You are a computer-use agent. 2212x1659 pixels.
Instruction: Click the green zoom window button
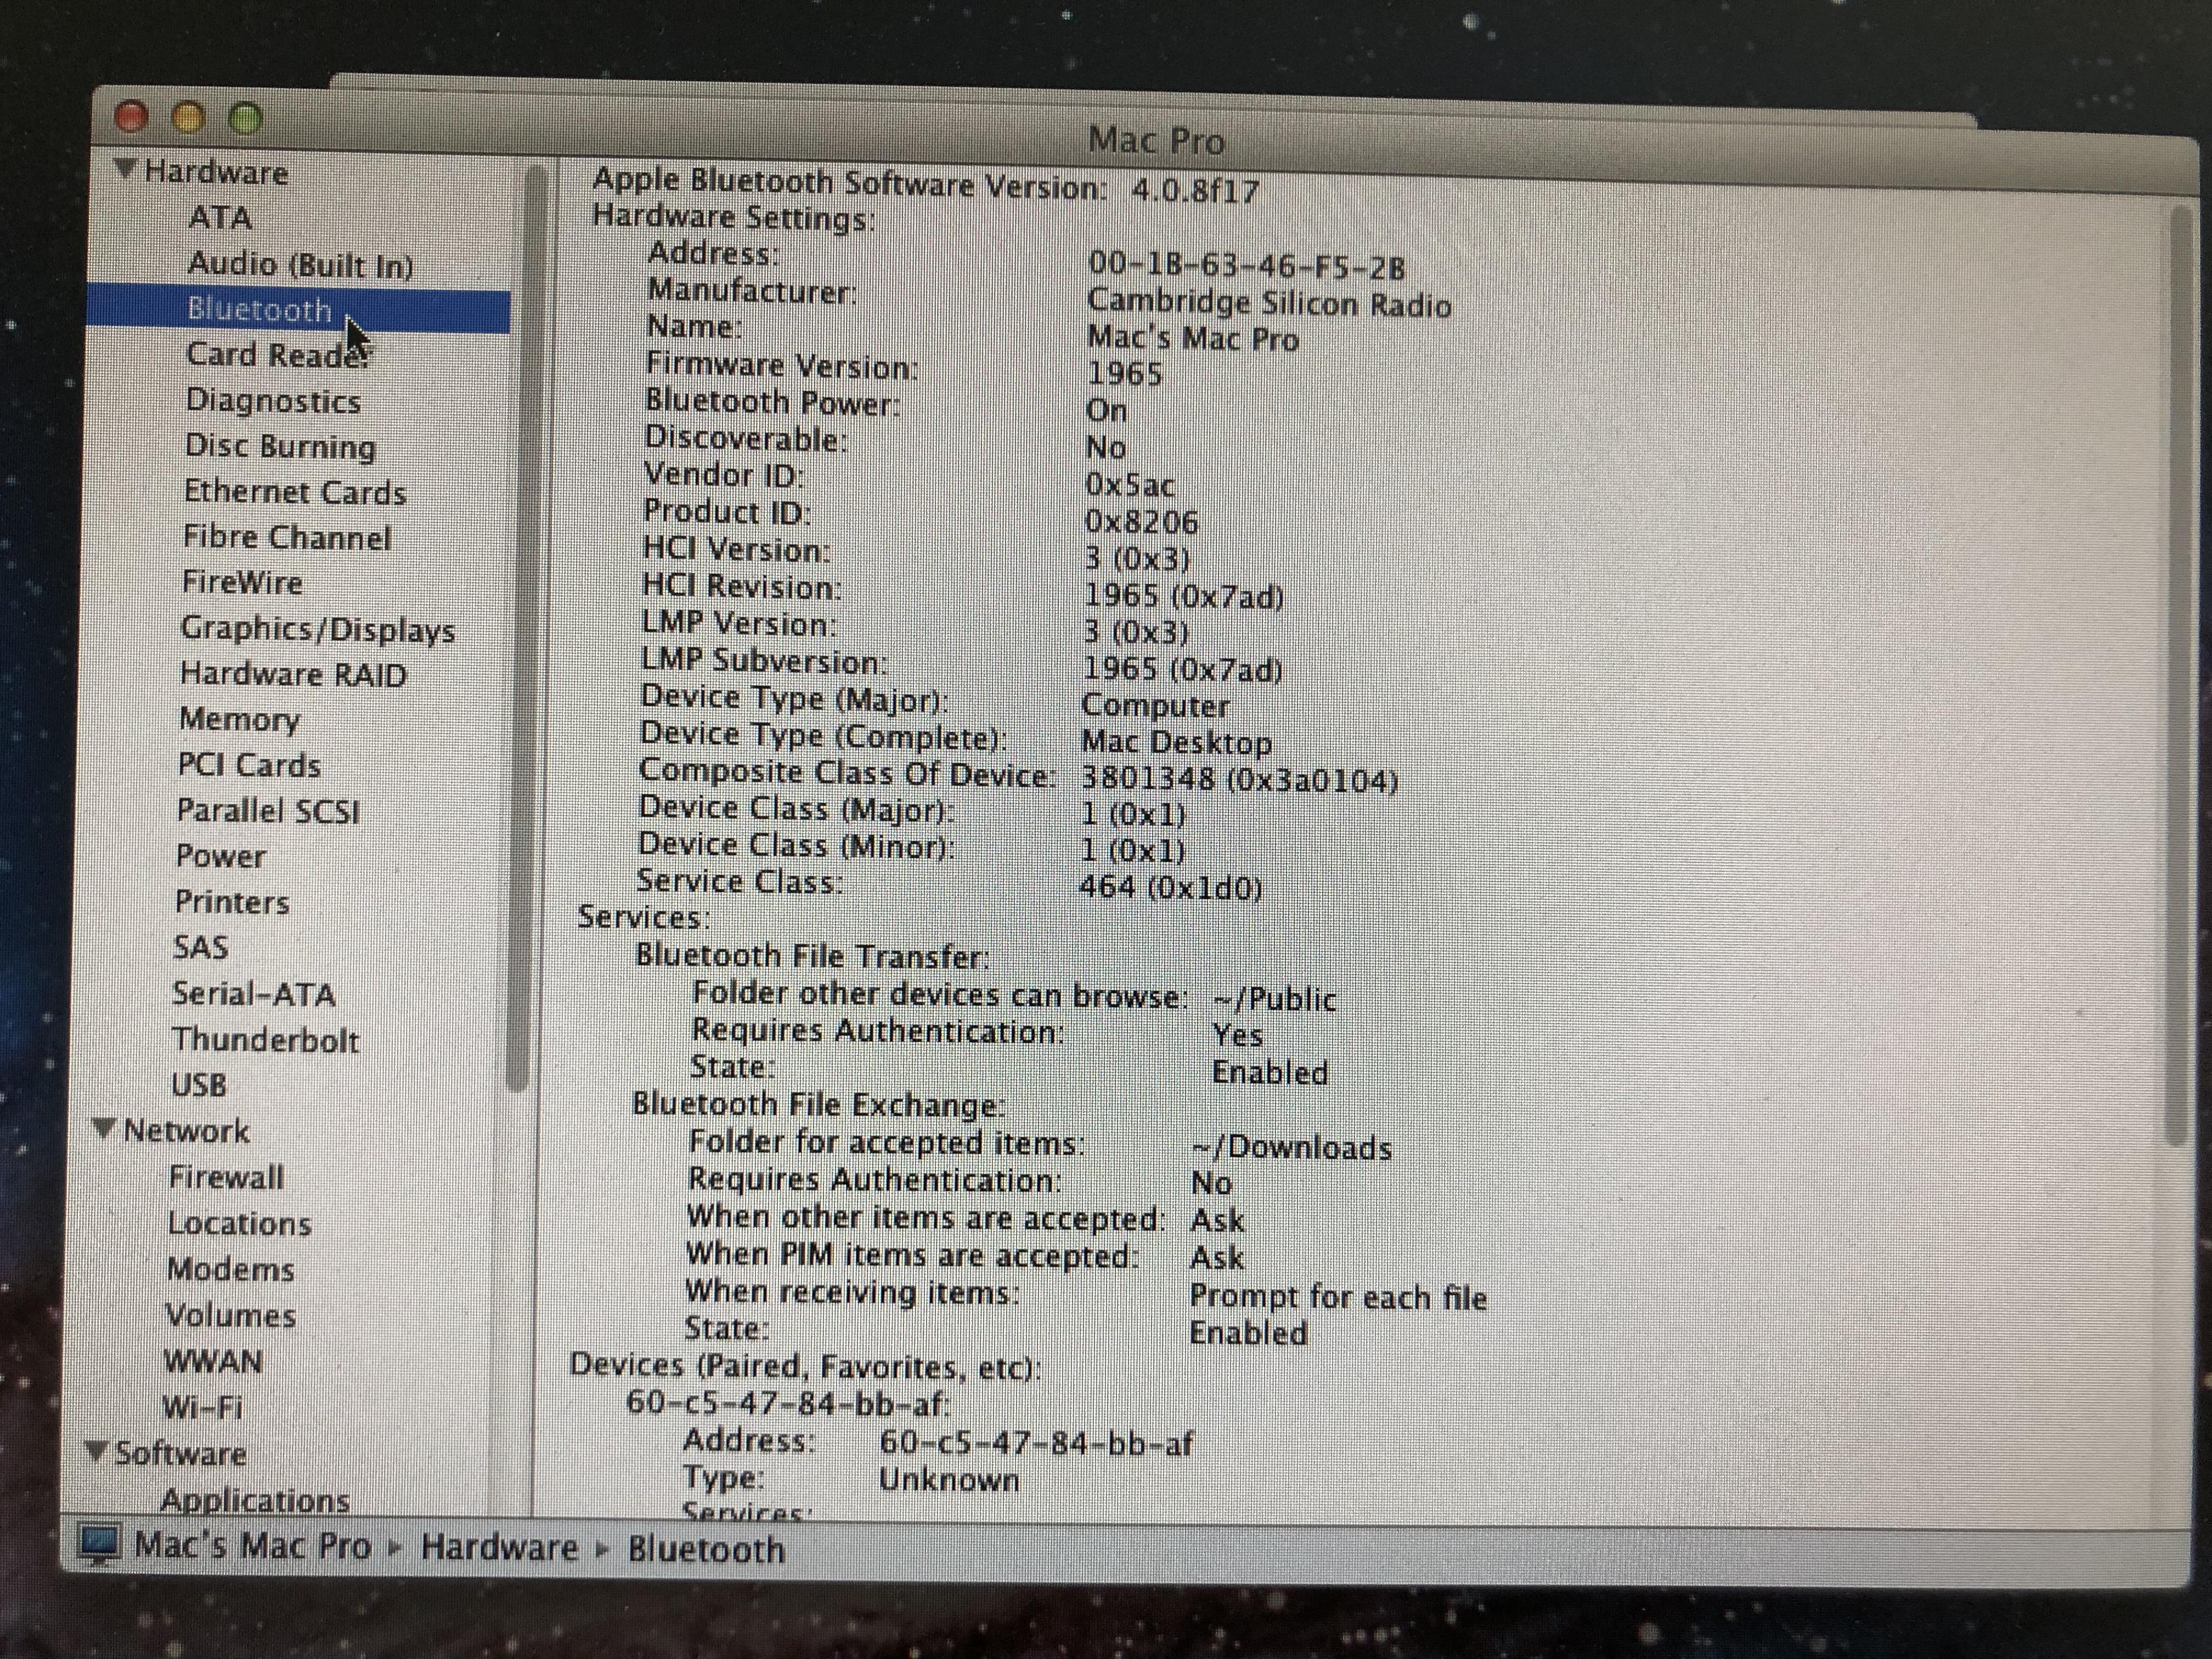click(246, 119)
